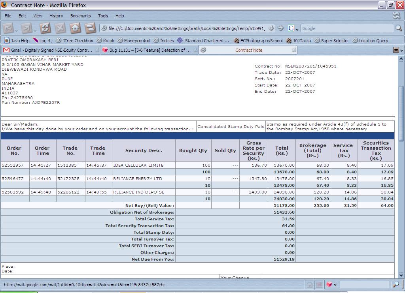Open the Forward button history dropdown
Image resolution: width=405 pixels, height=293 pixels.
[x=34, y=30]
